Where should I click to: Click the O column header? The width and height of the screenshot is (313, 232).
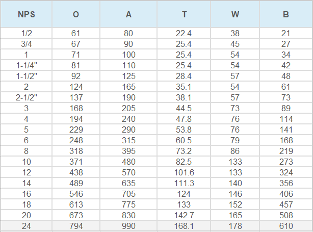tap(76, 14)
